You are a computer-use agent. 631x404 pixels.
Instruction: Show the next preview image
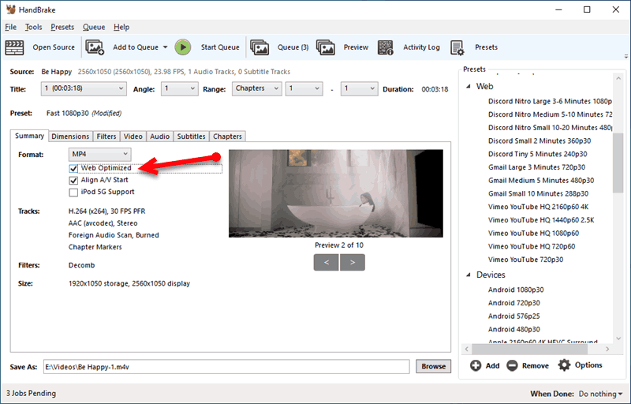click(353, 262)
